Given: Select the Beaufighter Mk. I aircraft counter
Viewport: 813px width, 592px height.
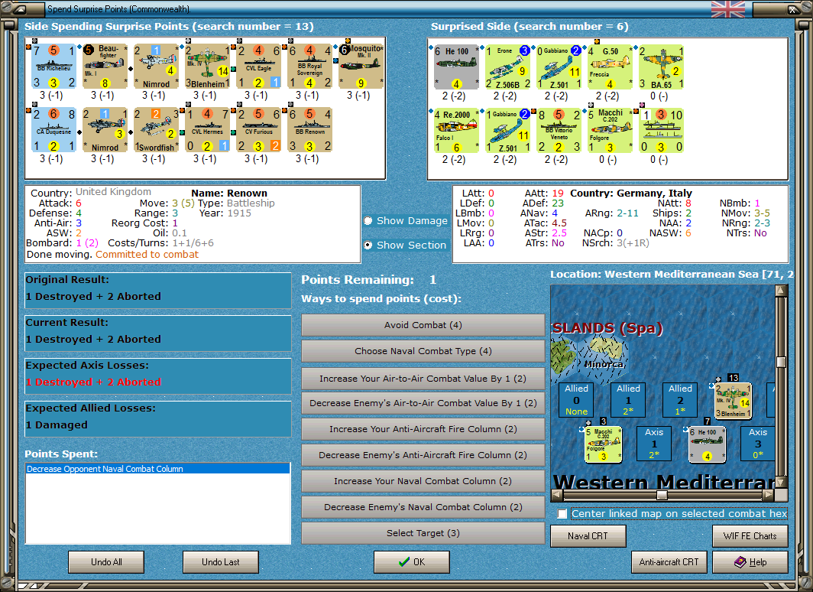Looking at the screenshot, I should (x=105, y=66).
